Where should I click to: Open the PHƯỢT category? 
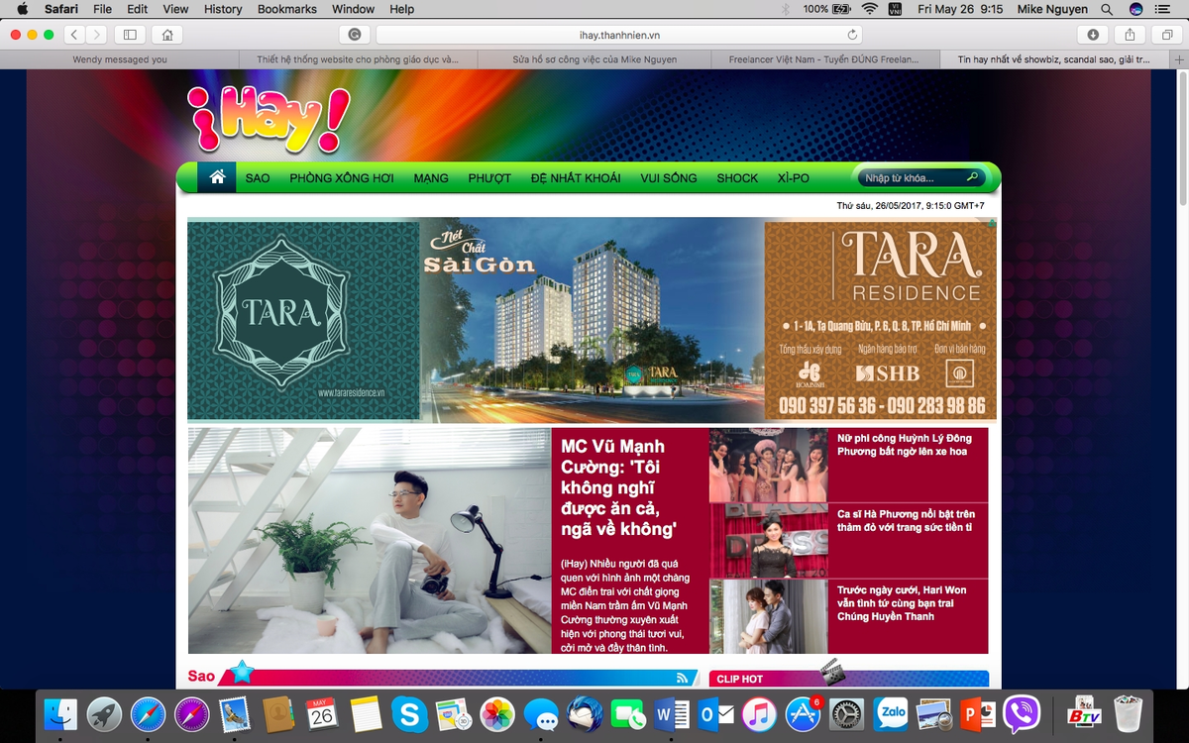[x=489, y=178]
